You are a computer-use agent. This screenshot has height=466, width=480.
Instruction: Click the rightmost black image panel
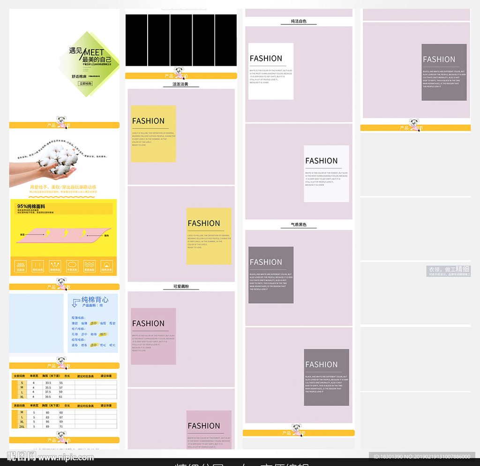226,40
